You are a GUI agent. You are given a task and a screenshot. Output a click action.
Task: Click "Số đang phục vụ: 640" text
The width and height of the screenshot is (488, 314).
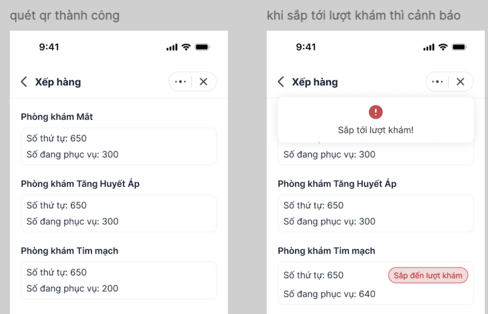[329, 294]
